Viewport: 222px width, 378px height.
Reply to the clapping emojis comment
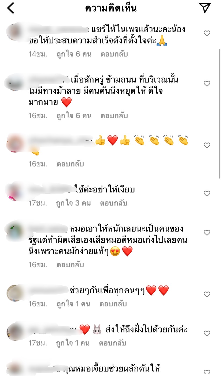(70, 164)
